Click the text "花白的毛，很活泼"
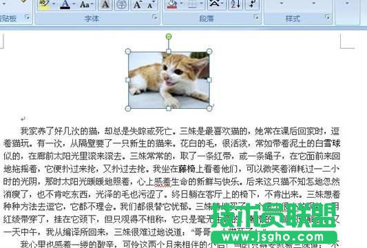367x248 pixels. [213, 143]
